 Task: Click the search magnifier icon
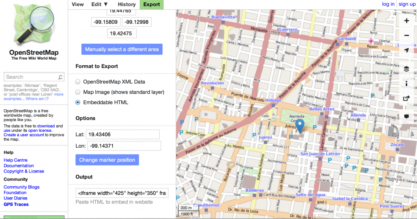60,77
